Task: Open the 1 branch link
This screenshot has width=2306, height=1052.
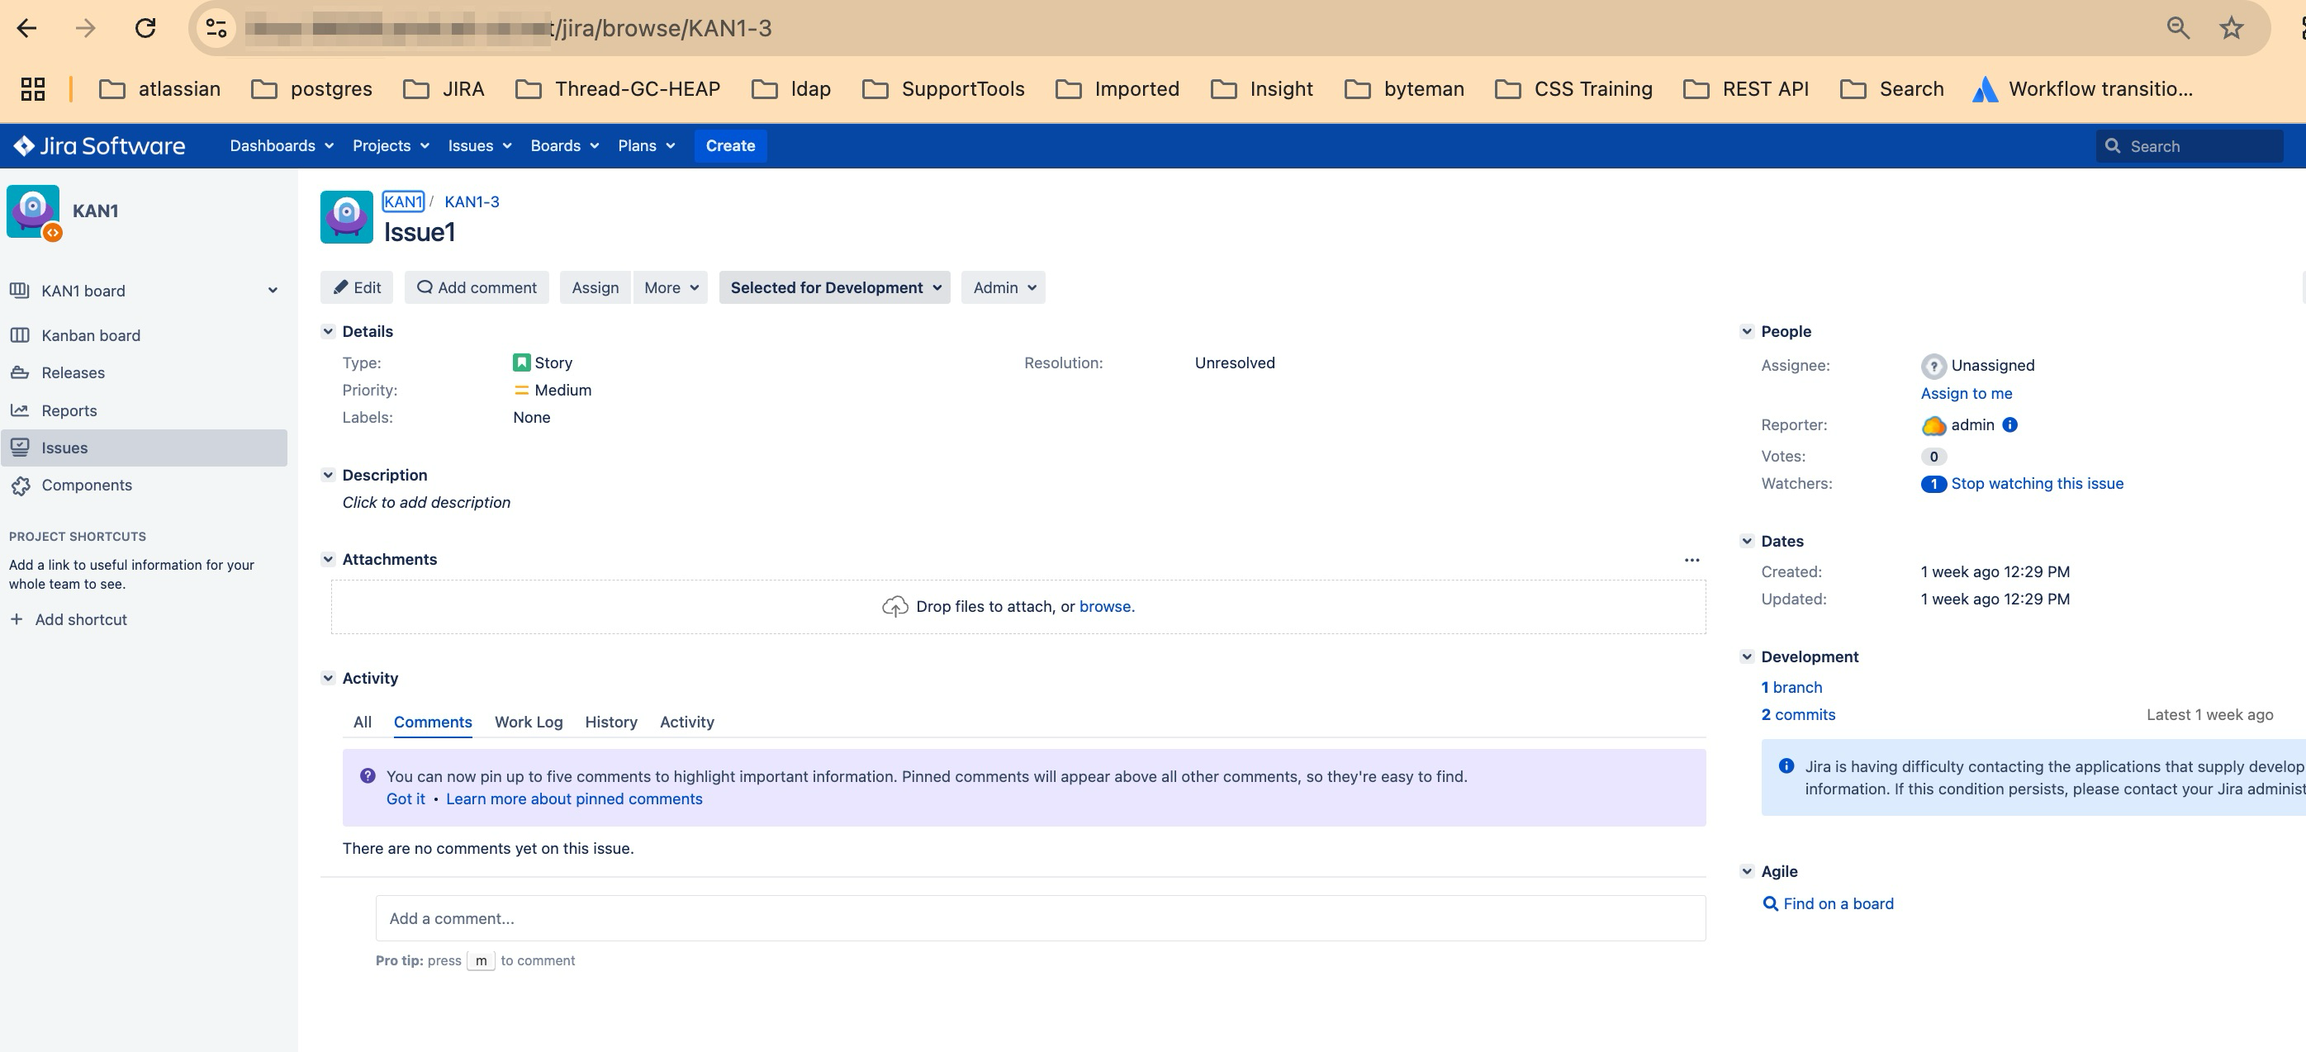Action: coord(1791,688)
